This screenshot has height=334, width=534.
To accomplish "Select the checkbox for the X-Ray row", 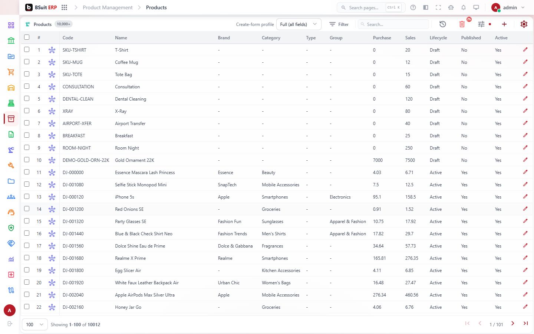I will (27, 111).
